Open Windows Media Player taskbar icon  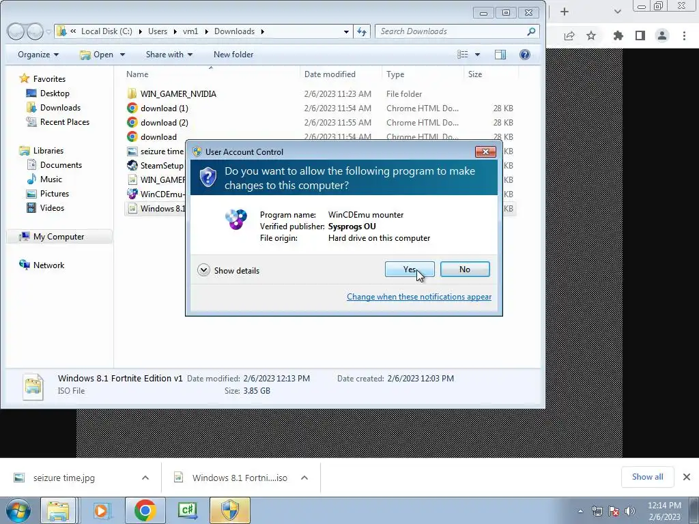tap(102, 510)
